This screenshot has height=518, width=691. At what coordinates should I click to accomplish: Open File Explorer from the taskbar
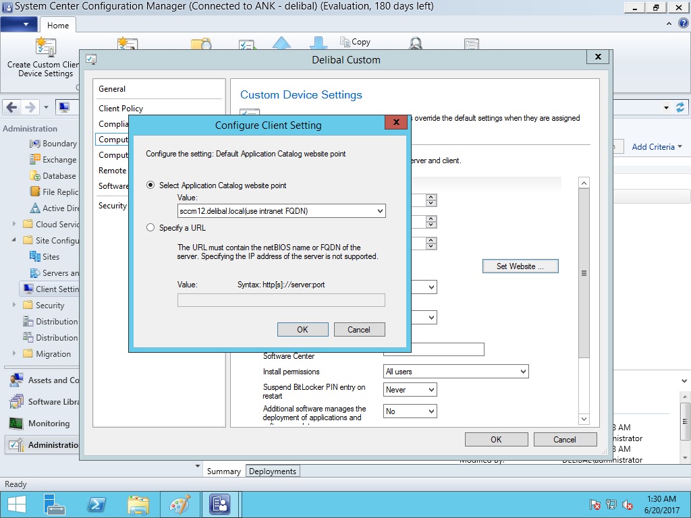pos(138,505)
